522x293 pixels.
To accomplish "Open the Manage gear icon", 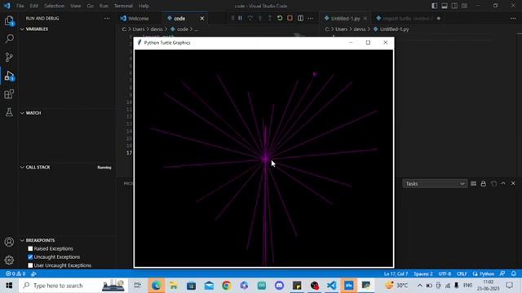I will (9, 260).
